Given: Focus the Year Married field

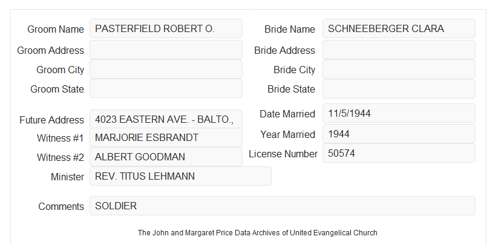Looking at the screenshot, I should coord(399,134).
